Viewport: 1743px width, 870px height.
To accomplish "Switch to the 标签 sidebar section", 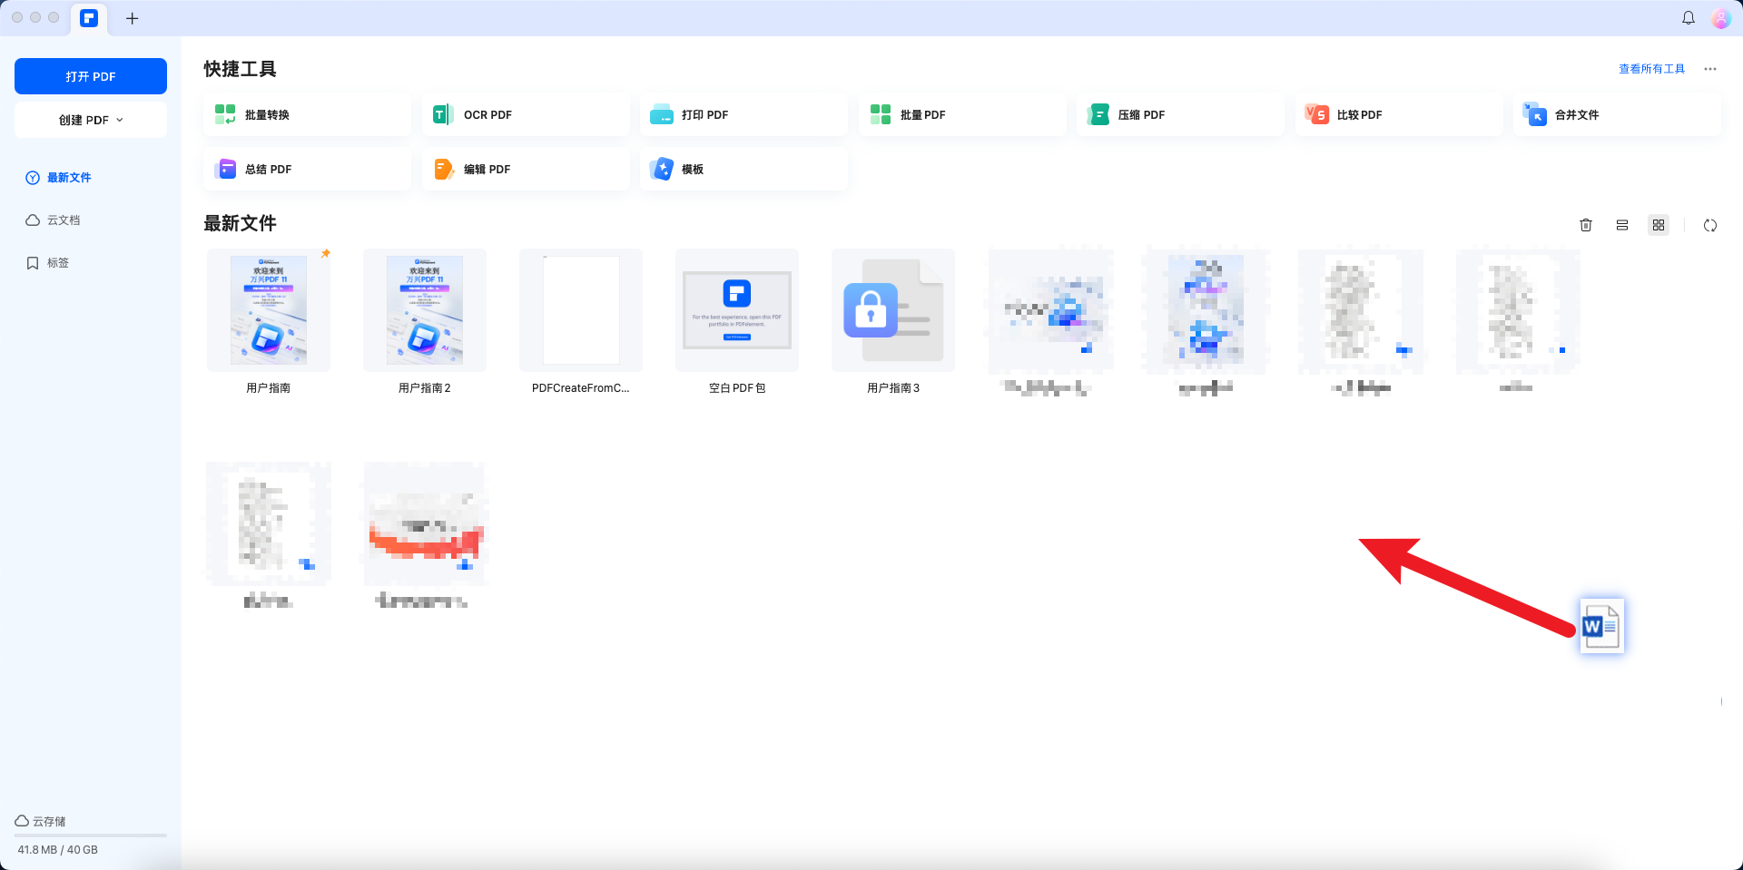I will point(57,262).
